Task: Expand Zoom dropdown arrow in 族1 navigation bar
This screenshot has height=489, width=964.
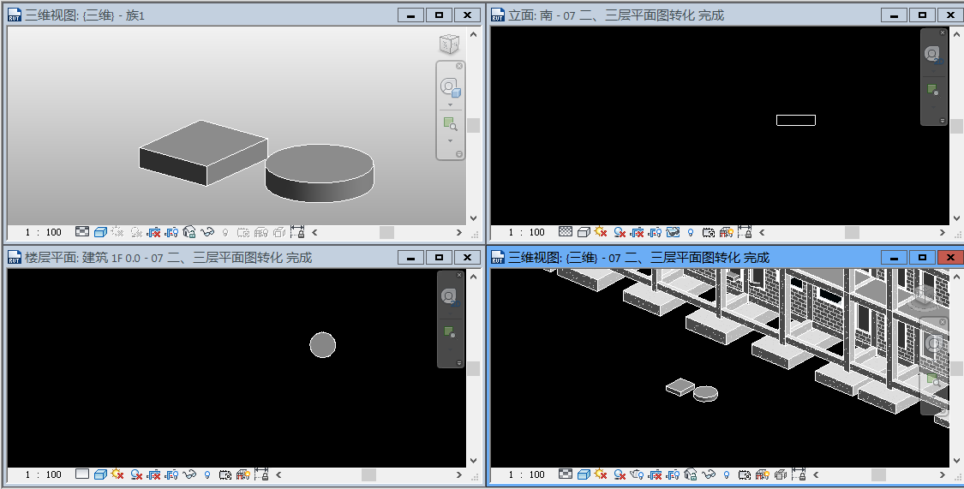Action: click(450, 140)
